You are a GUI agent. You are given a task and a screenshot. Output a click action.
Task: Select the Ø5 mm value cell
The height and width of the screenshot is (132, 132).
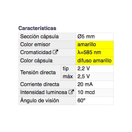point(95,37)
